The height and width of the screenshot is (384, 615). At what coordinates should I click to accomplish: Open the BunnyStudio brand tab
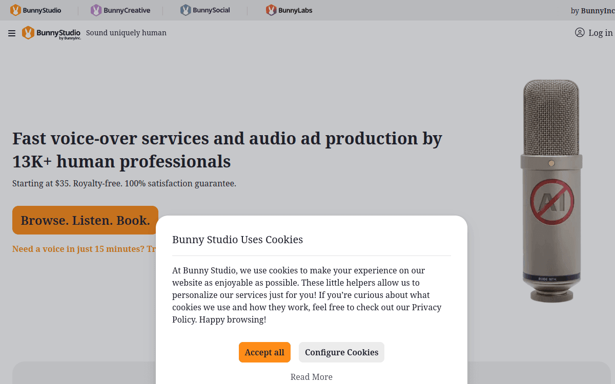(36, 10)
